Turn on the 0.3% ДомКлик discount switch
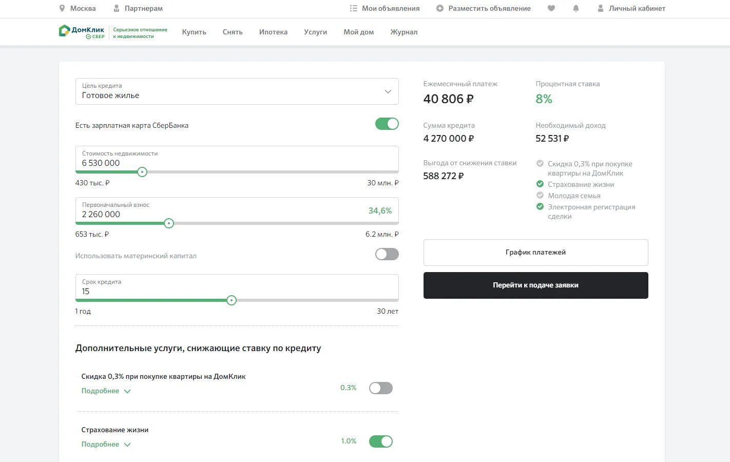 (381, 388)
